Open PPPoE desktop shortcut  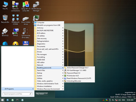16,32
